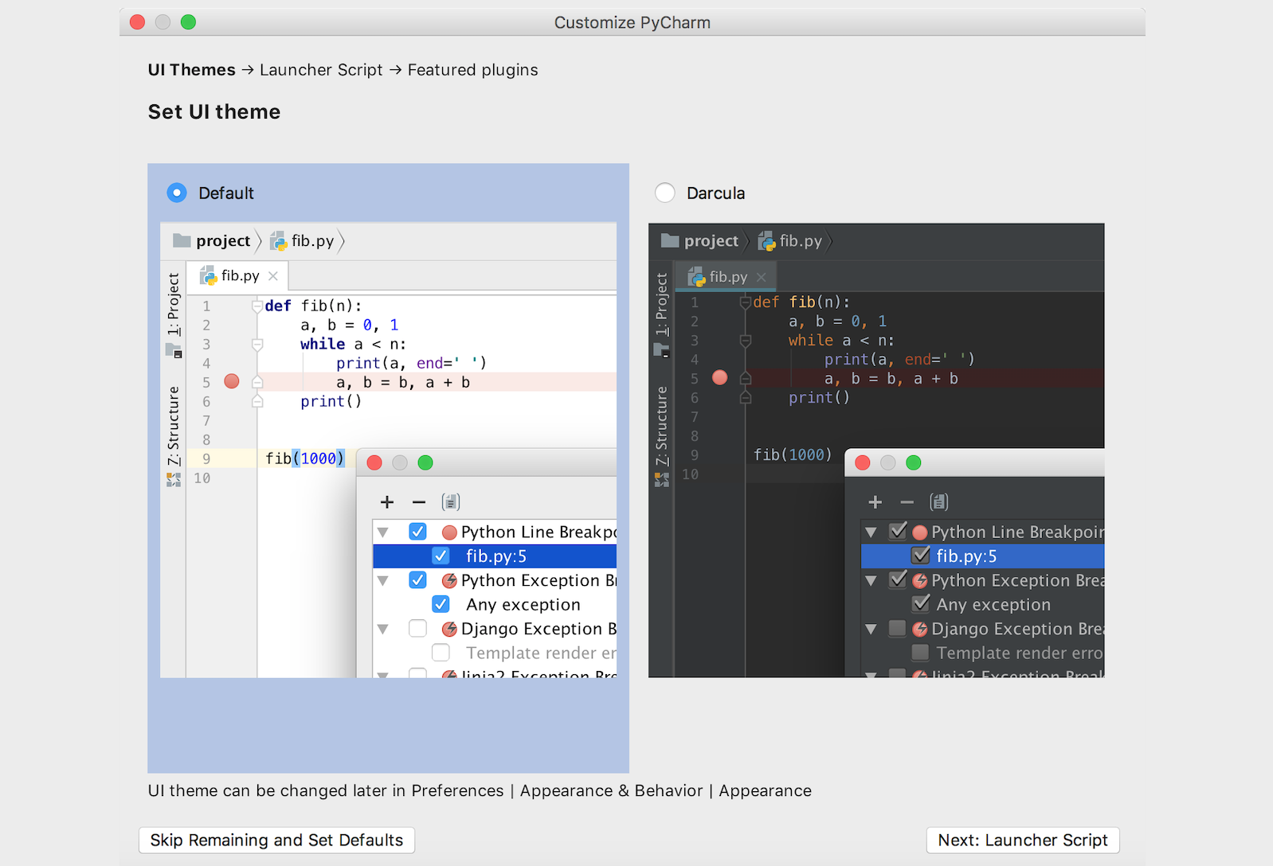Go to Featured plugins step in breadcrumb
The image size is (1273, 866).
click(x=472, y=70)
